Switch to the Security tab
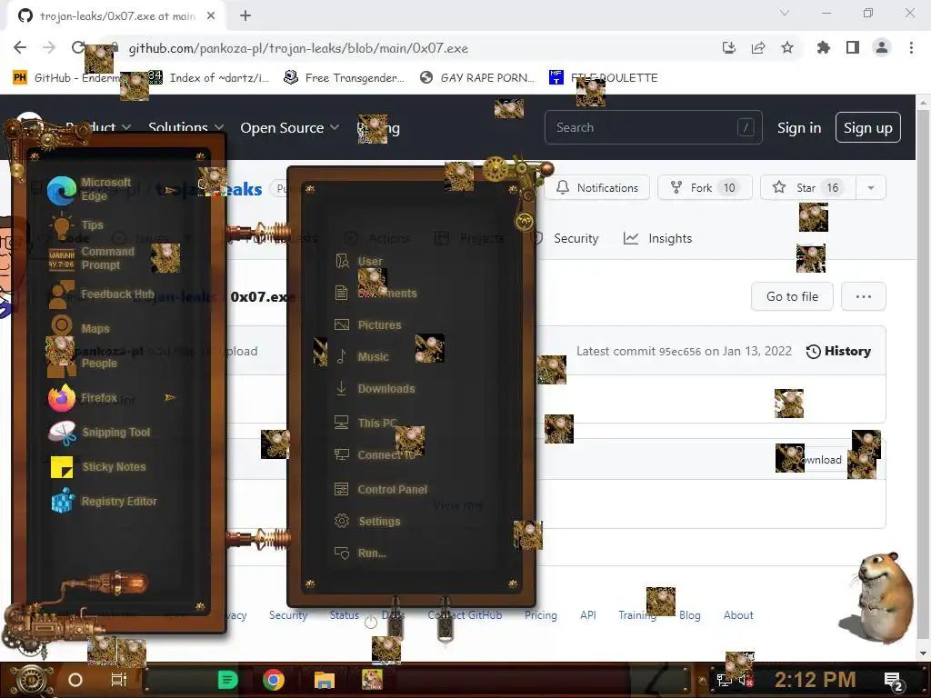Image resolution: width=931 pixels, height=698 pixels. tap(566, 238)
